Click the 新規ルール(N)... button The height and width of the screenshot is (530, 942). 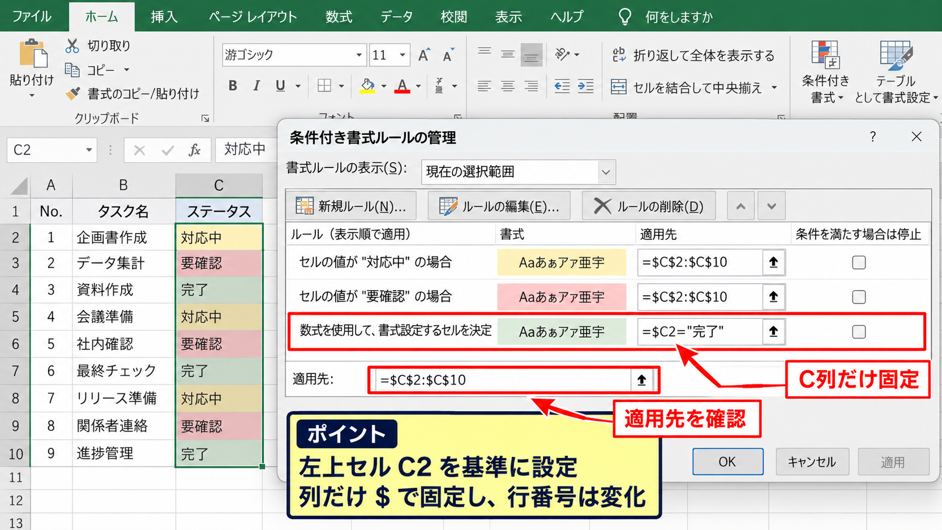tap(351, 206)
